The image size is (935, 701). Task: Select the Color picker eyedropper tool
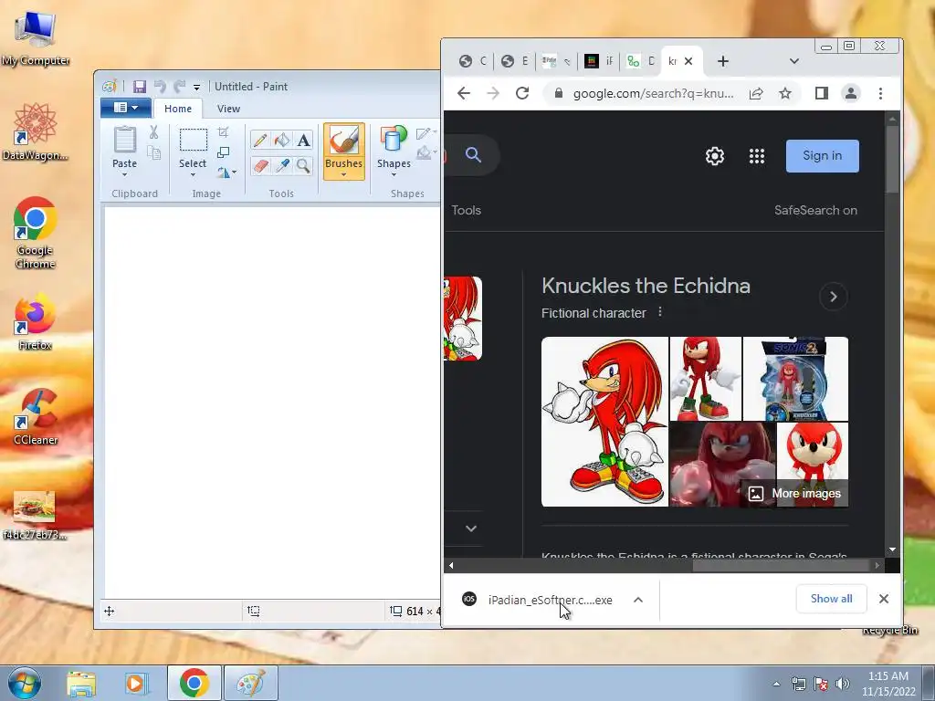282,165
